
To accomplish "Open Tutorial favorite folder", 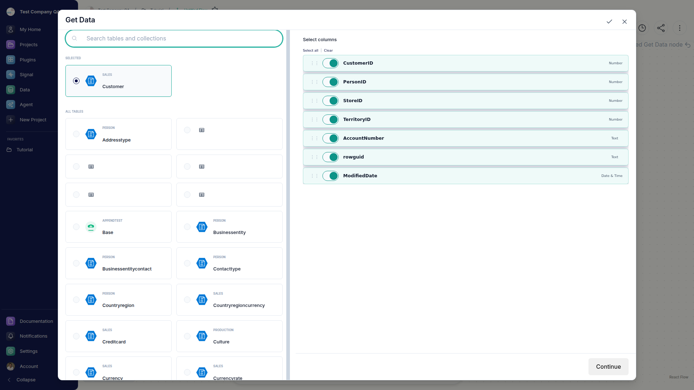I will click(20, 150).
